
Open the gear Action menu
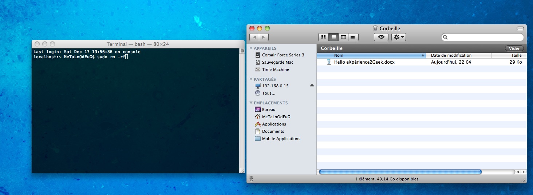[x=399, y=37]
